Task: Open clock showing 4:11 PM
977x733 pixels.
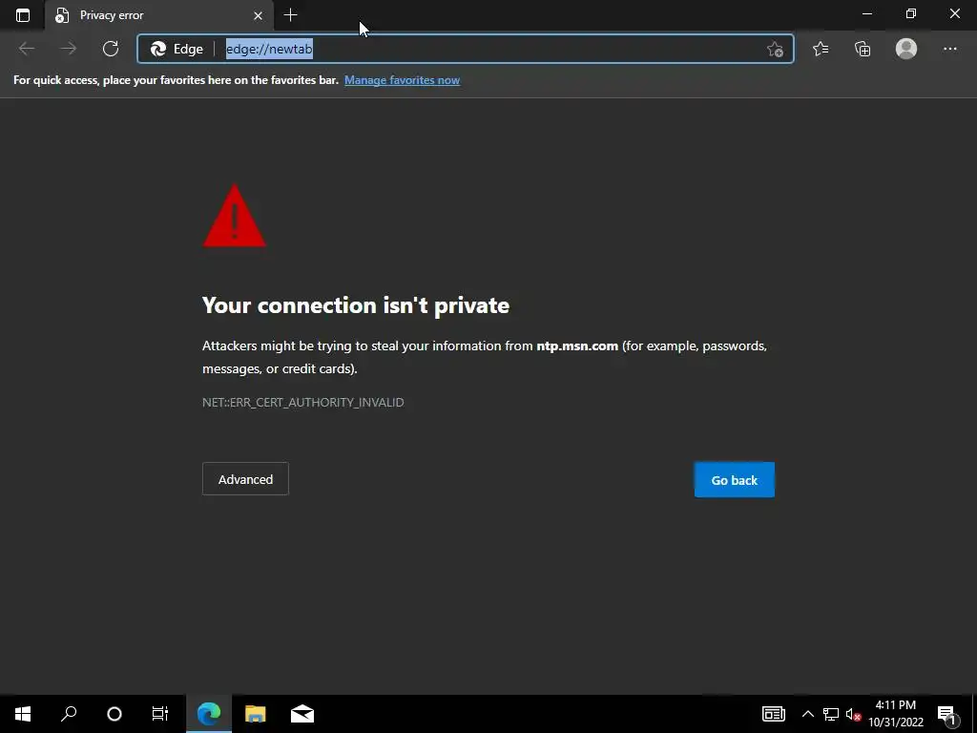Action: click(x=895, y=714)
